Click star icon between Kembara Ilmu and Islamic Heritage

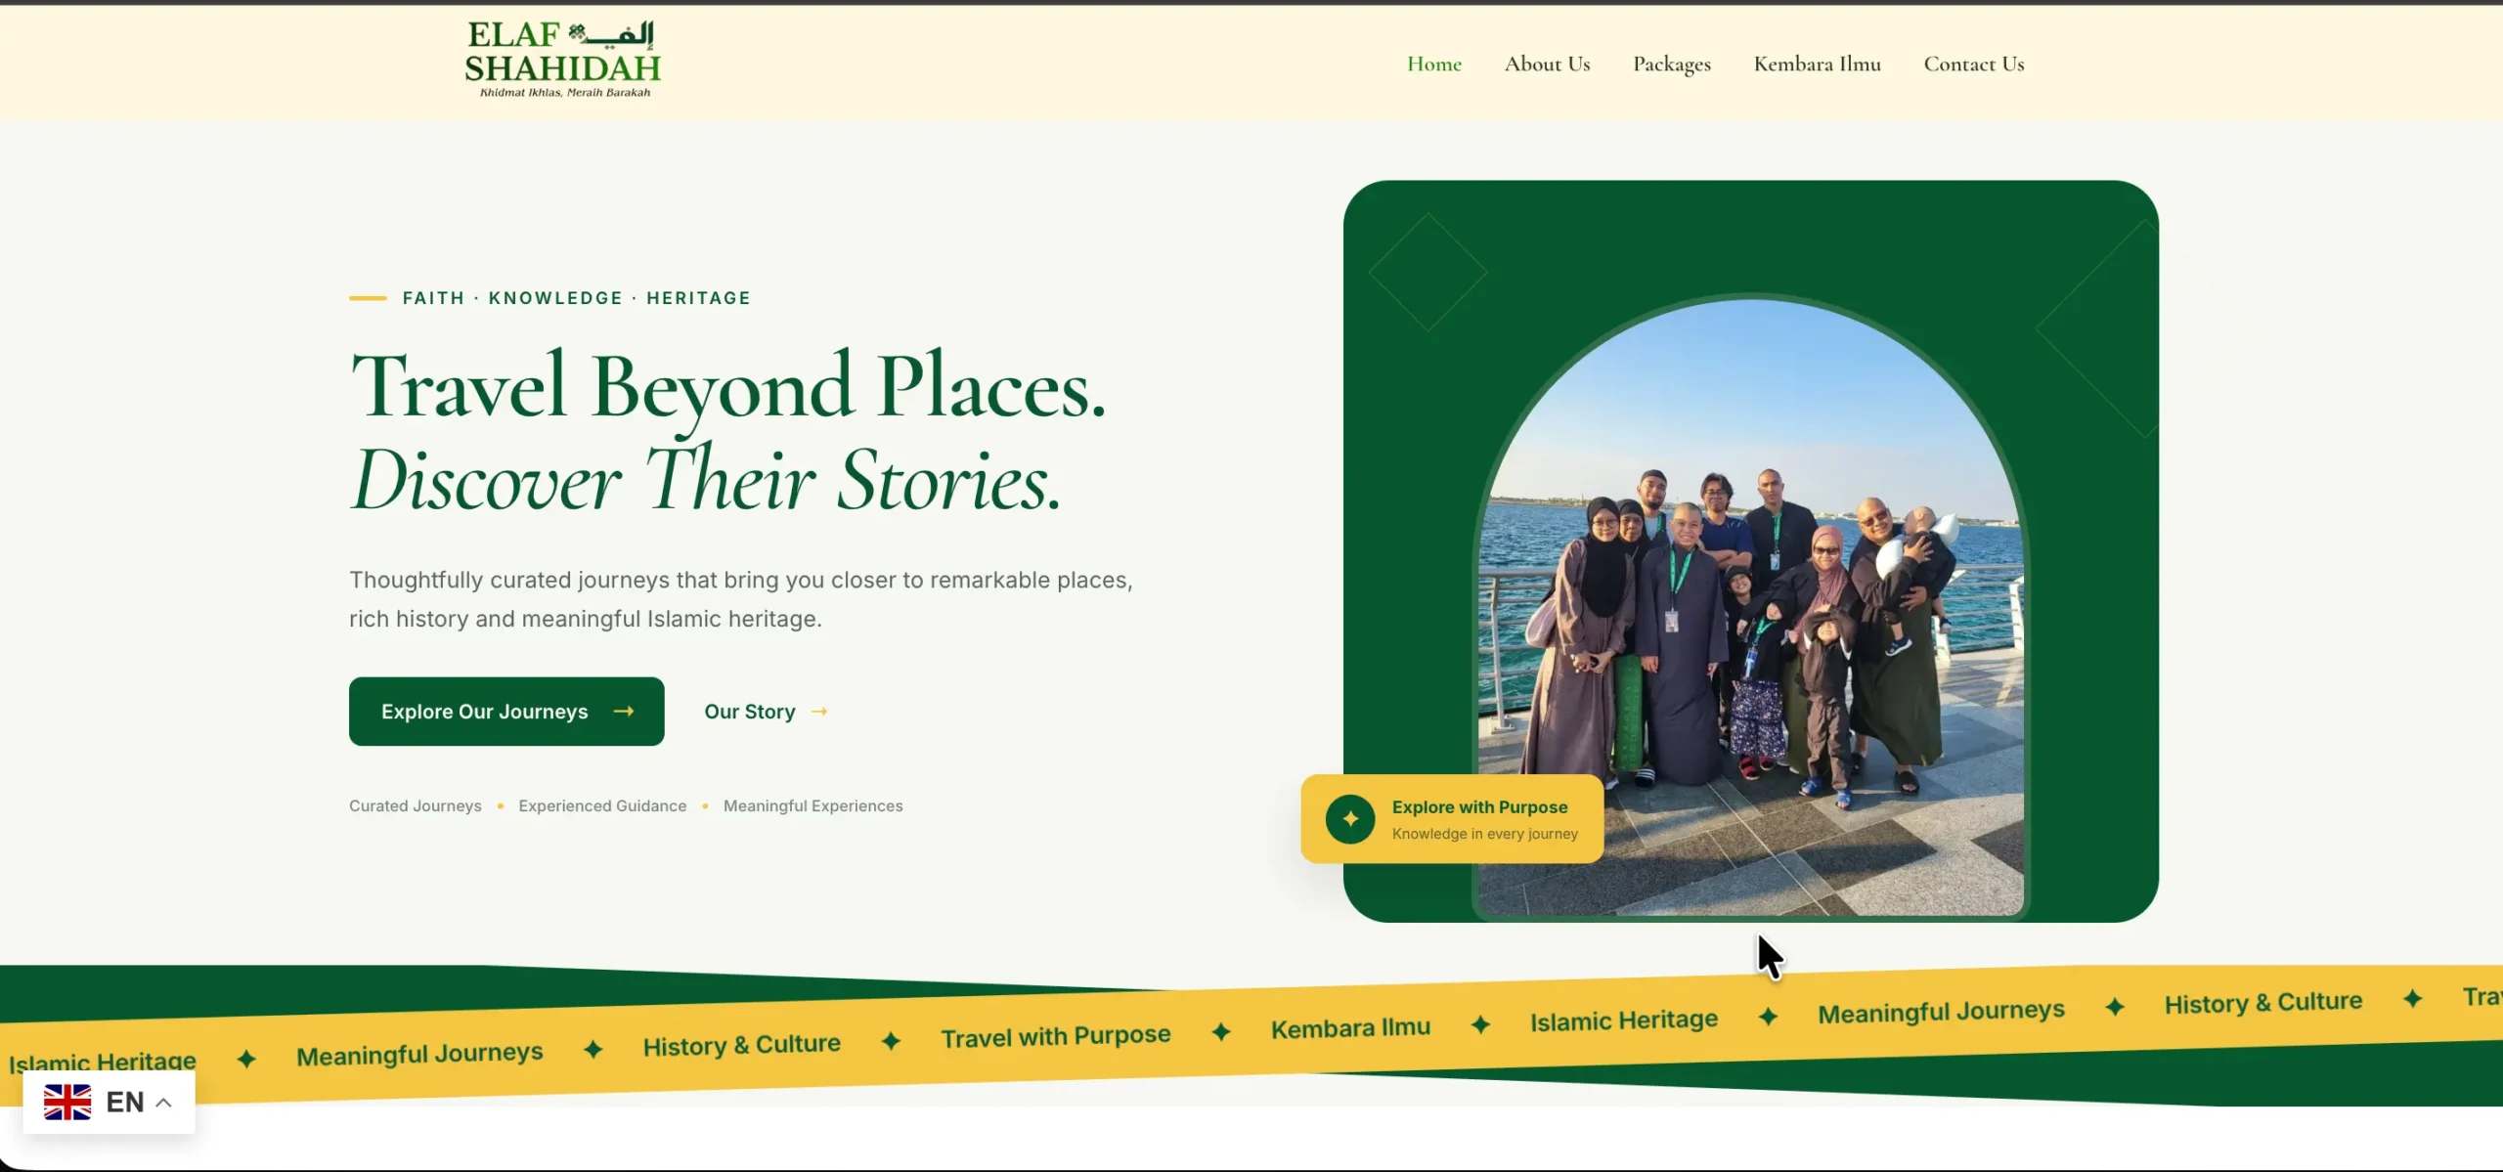pos(1480,1023)
